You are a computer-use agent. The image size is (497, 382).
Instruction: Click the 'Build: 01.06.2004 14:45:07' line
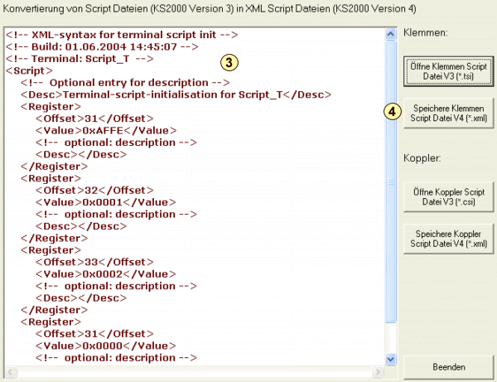pyautogui.click(x=102, y=46)
